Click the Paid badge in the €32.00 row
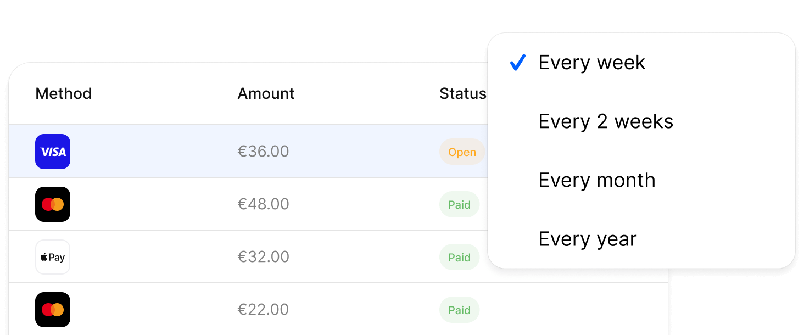The width and height of the screenshot is (804, 335). [459, 258]
